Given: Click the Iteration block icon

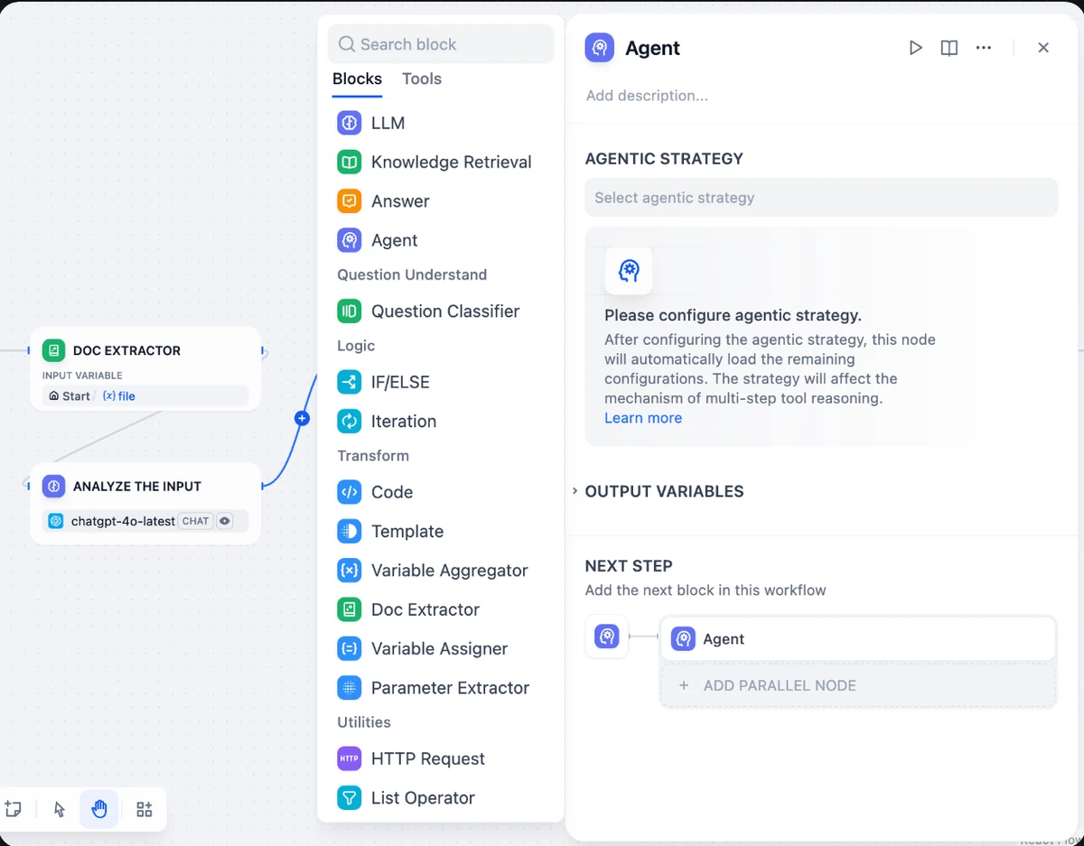Looking at the screenshot, I should click(350, 421).
